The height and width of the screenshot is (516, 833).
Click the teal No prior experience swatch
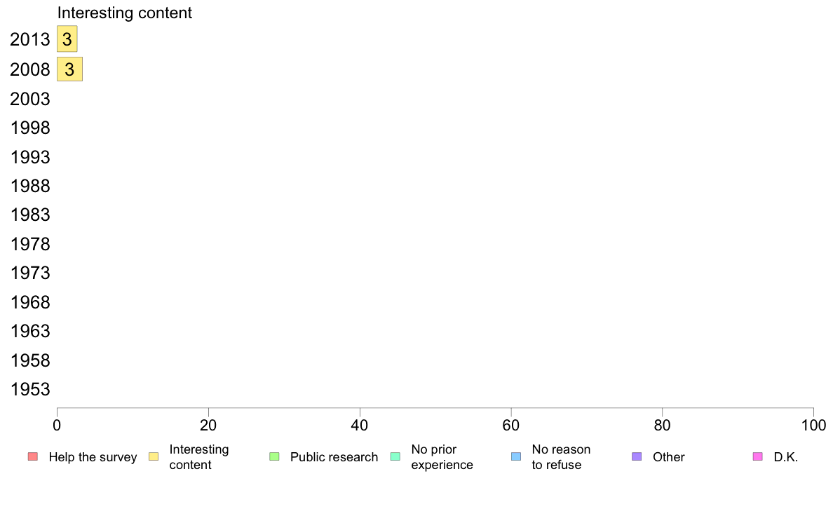click(395, 457)
